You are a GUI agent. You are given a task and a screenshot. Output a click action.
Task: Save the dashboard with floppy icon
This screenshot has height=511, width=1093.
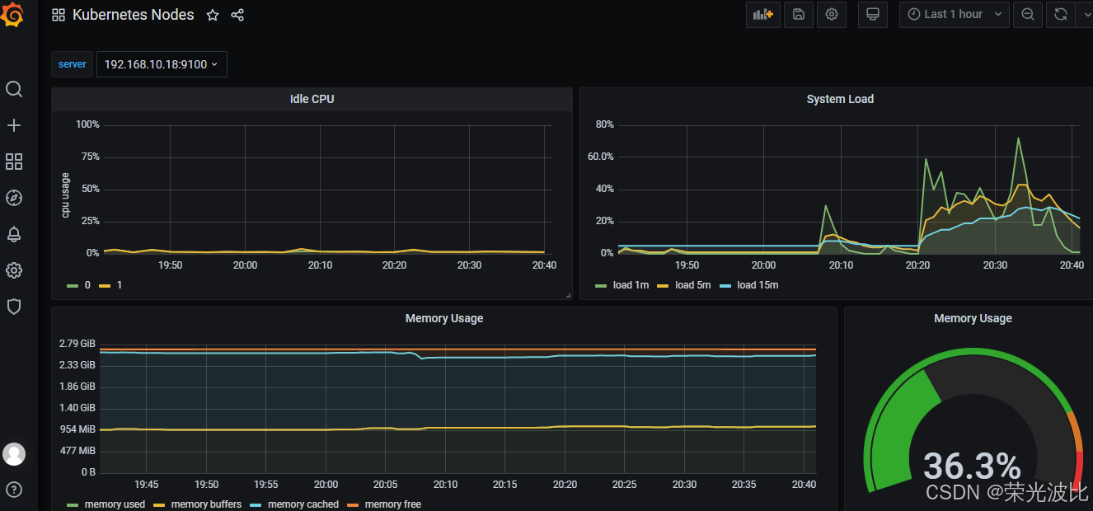[798, 14]
